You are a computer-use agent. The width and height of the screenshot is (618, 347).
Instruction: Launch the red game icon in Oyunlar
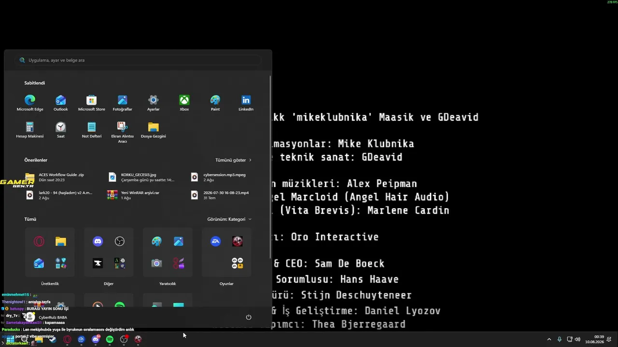(x=238, y=241)
